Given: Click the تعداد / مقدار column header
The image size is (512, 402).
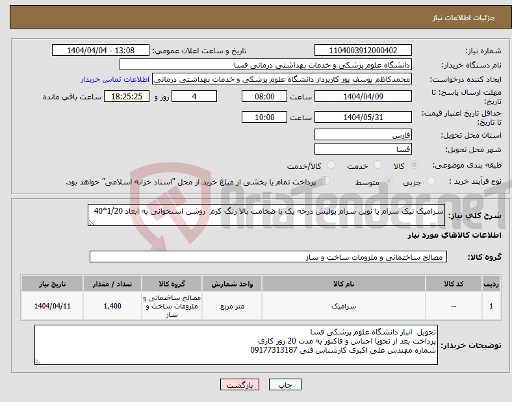Looking at the screenshot, I should [x=112, y=284].
